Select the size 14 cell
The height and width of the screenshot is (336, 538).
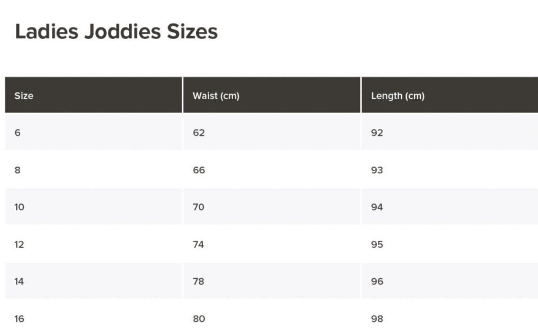tap(19, 281)
